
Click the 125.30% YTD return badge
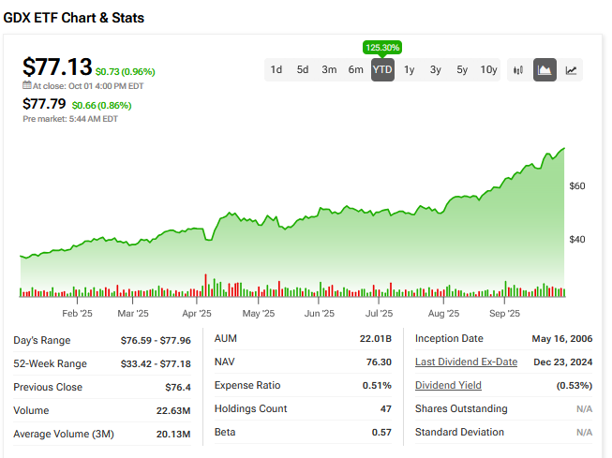click(382, 47)
